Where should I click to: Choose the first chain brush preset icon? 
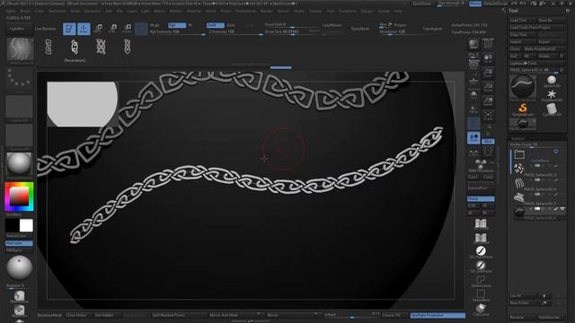click(x=48, y=48)
